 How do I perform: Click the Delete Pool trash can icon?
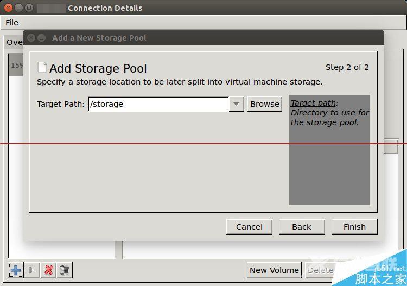(x=64, y=270)
